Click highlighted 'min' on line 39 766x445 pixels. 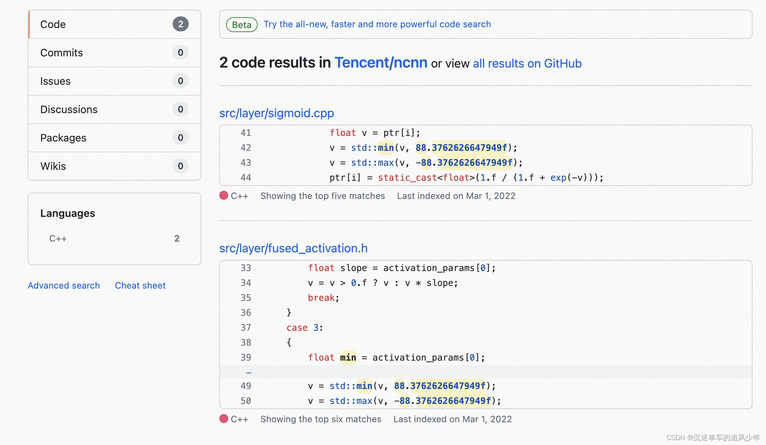point(348,358)
